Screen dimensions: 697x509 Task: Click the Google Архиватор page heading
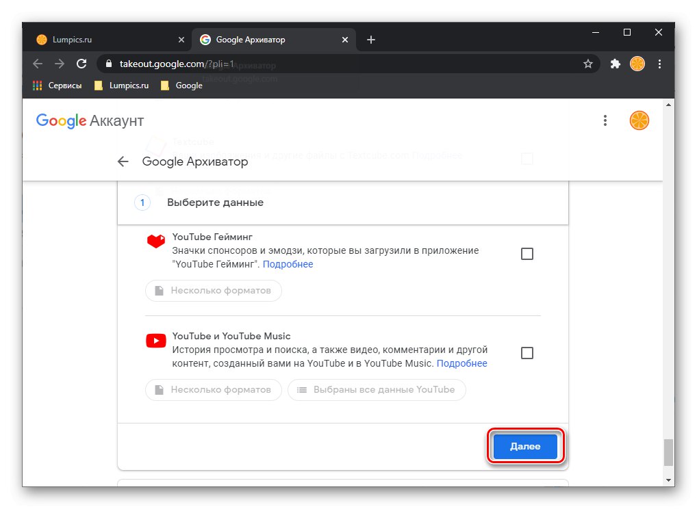pos(194,161)
